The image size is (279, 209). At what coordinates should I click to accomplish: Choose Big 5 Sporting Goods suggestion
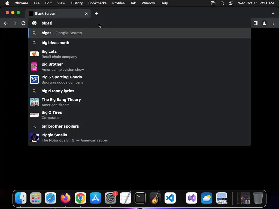139,80
